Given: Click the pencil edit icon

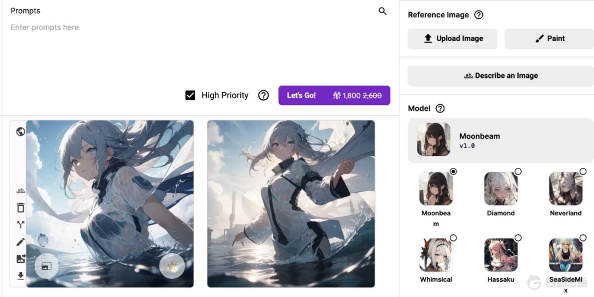Looking at the screenshot, I should coord(20,242).
